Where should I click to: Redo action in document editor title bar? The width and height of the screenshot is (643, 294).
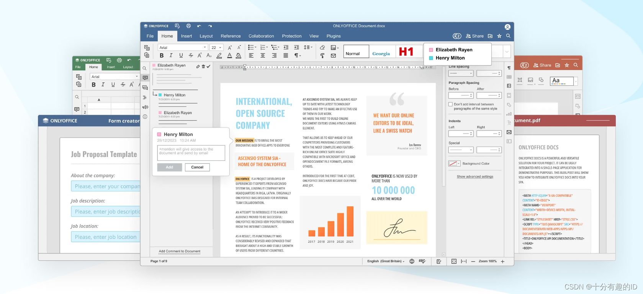tap(210, 26)
